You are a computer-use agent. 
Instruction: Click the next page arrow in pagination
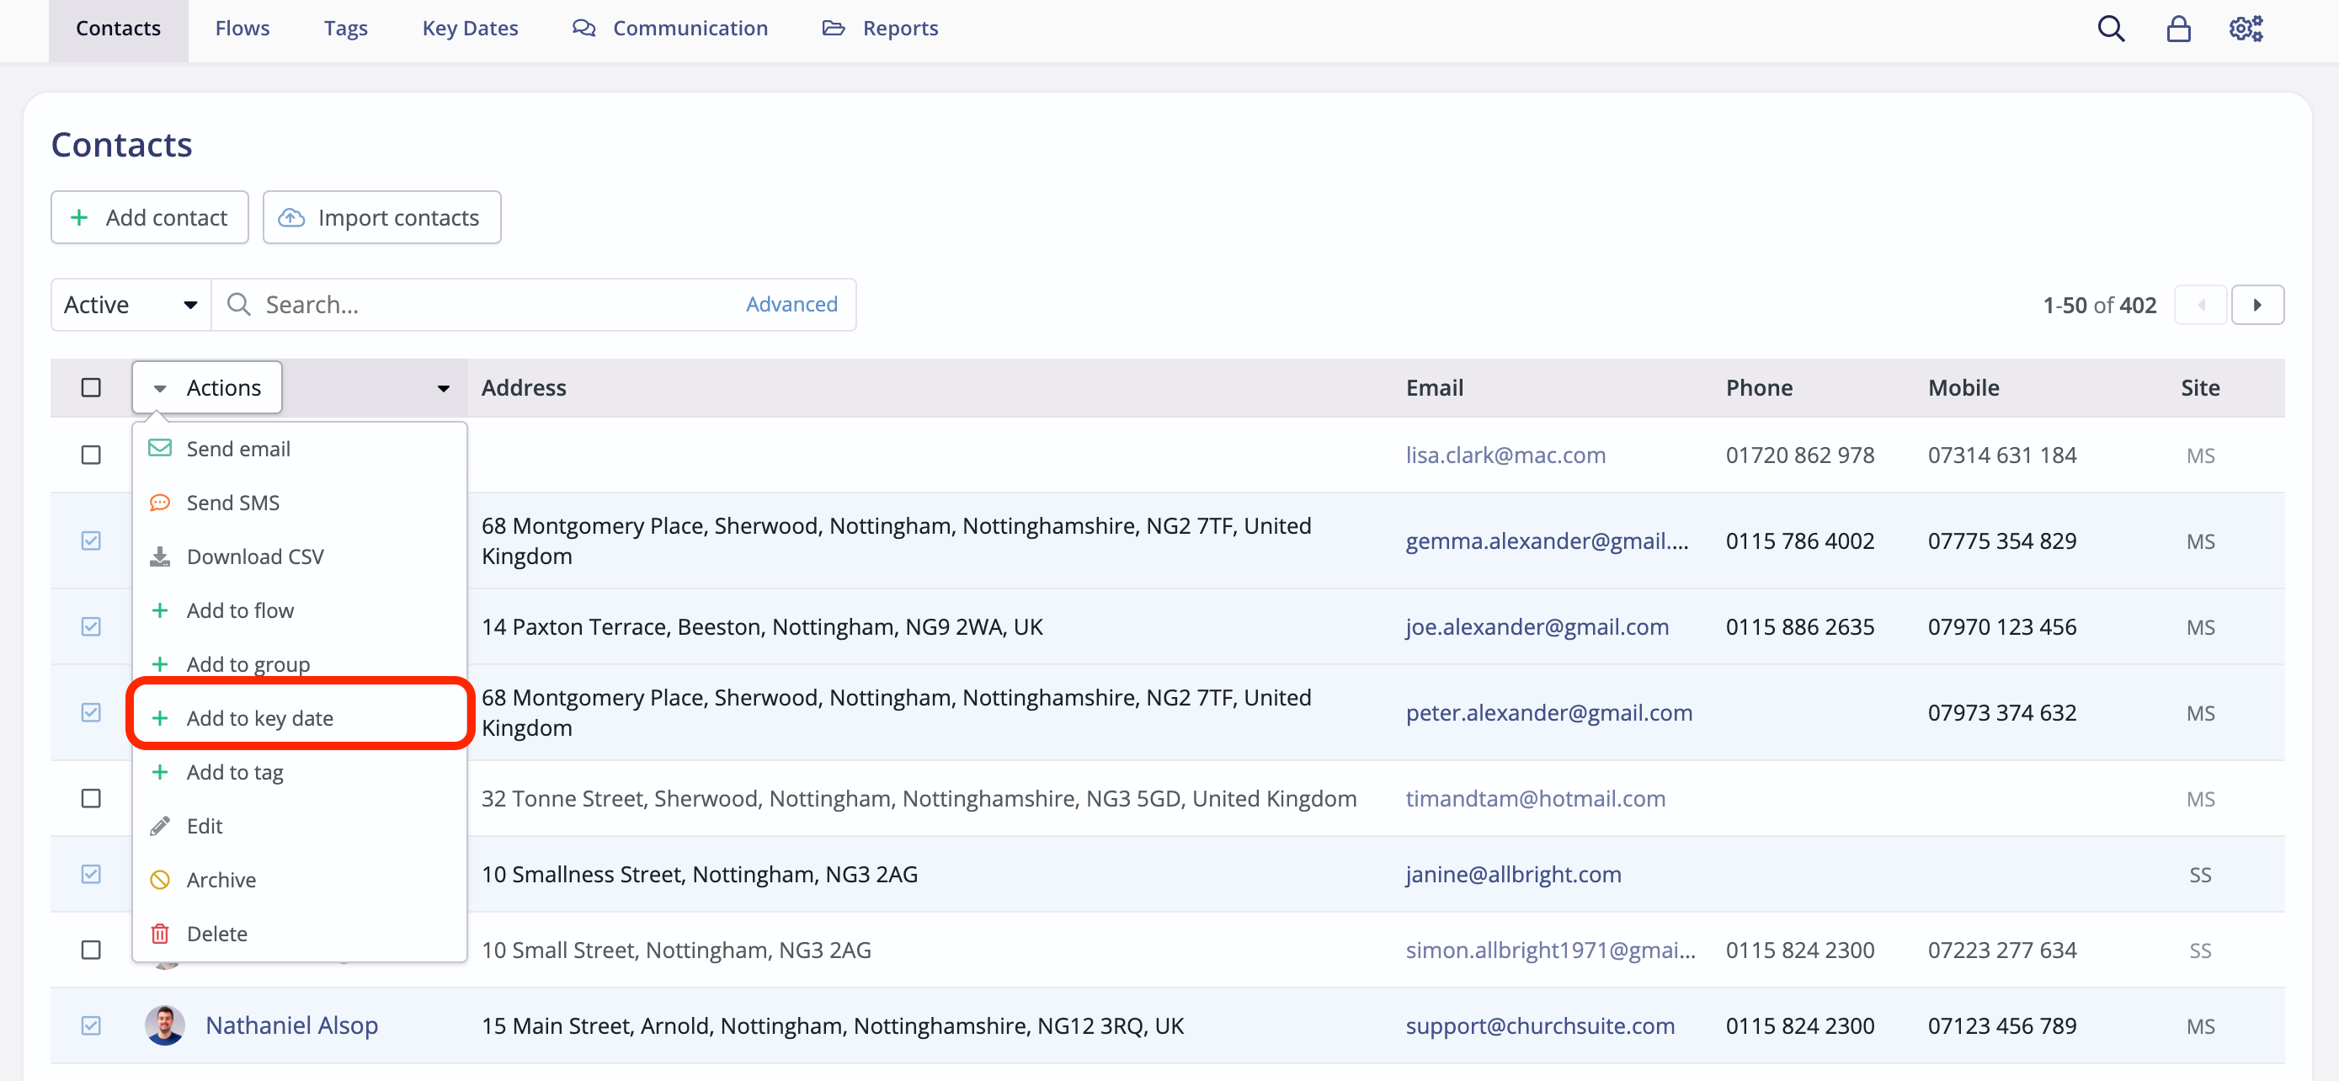coord(2258,304)
